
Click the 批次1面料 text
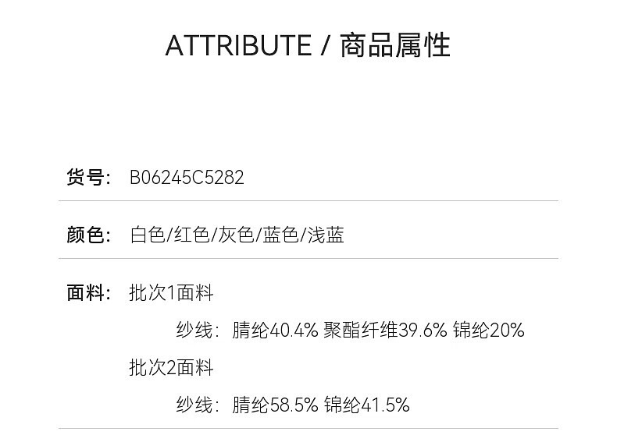pos(171,293)
